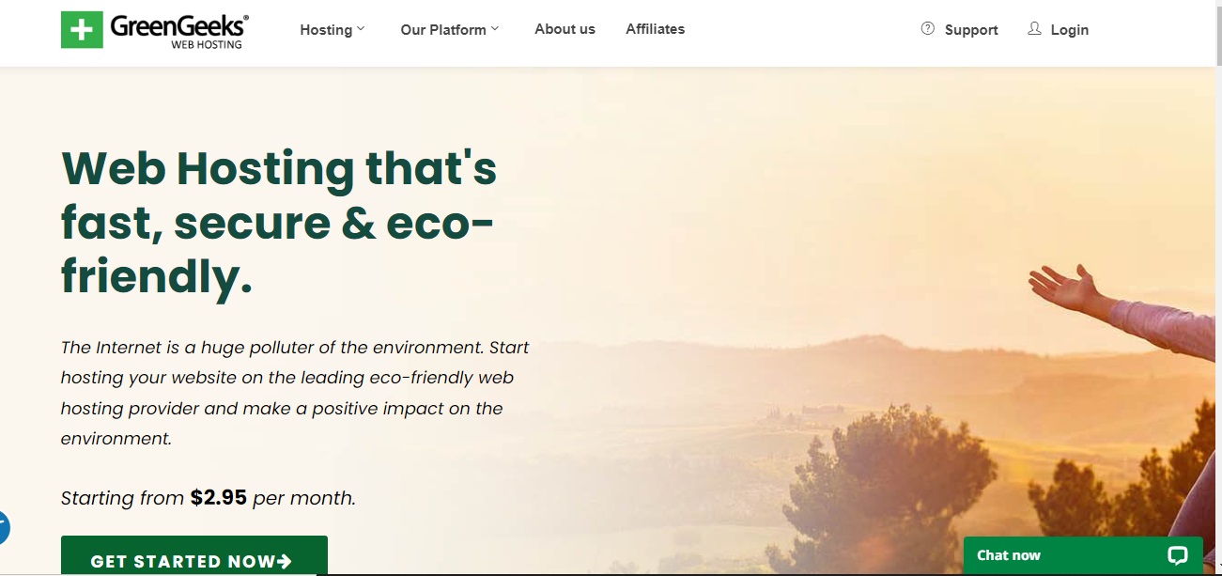
Task: Click the Login text link
Action: click(x=1069, y=30)
